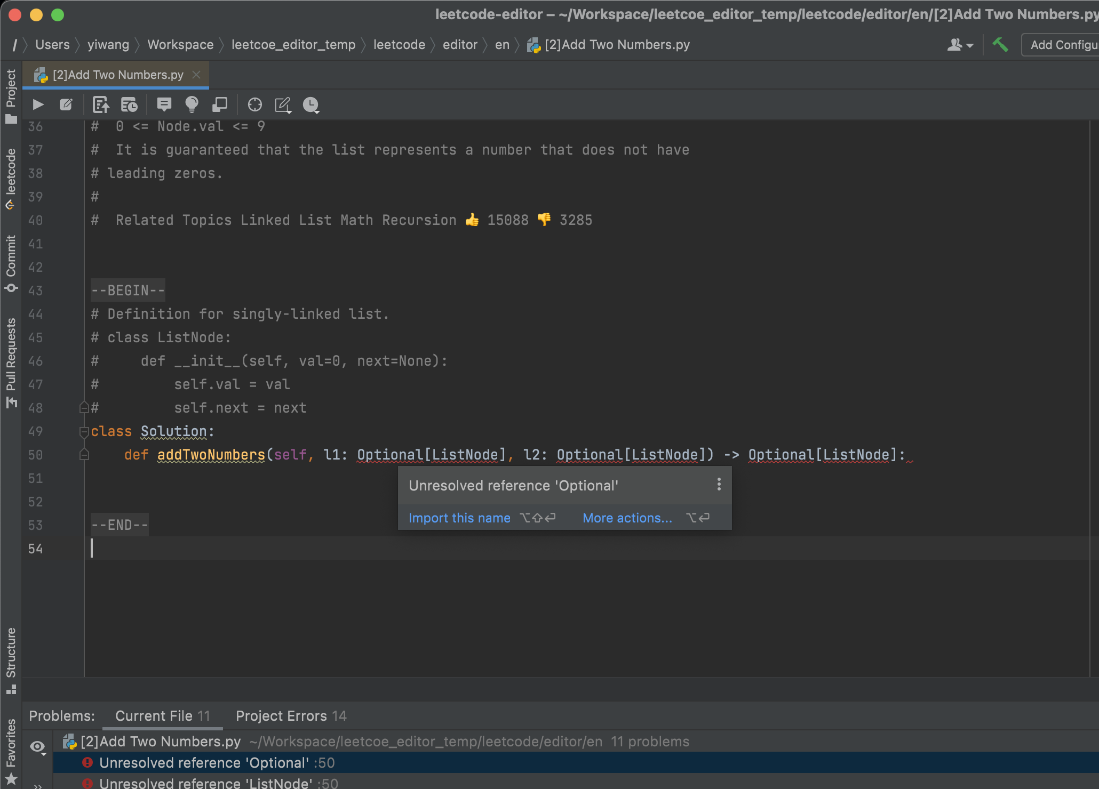Click the lightbulb solution hint icon
The width and height of the screenshot is (1099, 789).
coord(192,104)
